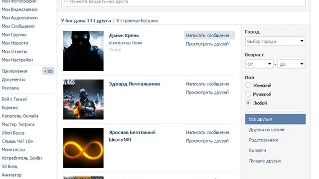Launch Слышь Чо? 18+ app link

17,141
